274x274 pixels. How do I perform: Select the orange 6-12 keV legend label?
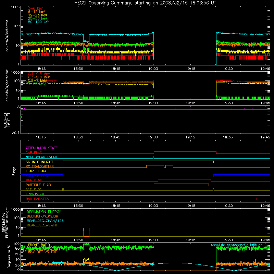(37, 12)
